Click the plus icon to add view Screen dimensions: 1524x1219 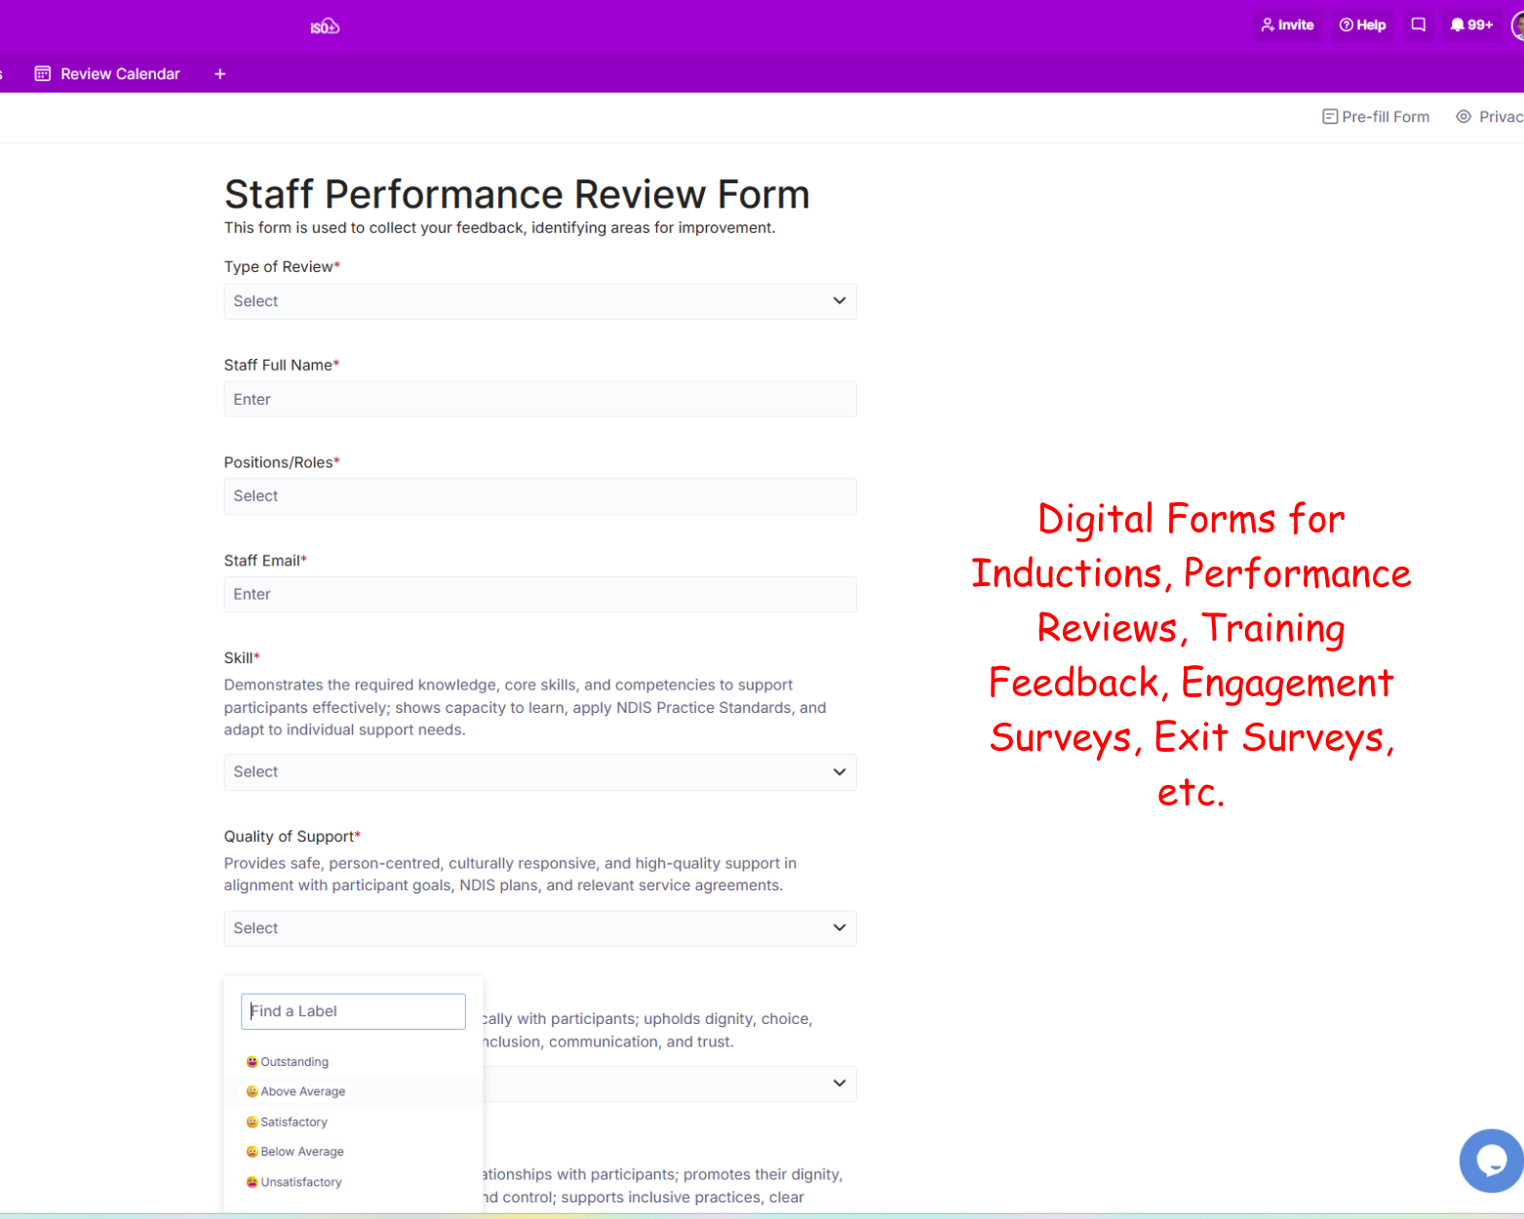click(x=220, y=74)
